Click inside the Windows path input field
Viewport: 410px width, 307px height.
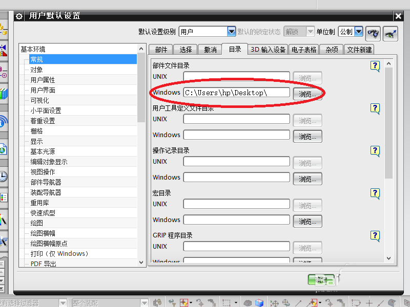click(x=236, y=93)
